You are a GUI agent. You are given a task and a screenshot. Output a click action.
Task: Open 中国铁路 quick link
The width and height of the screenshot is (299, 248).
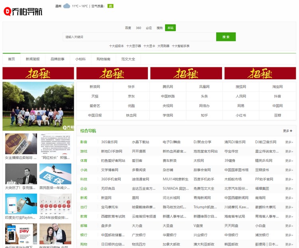pyautogui.click(x=168, y=96)
